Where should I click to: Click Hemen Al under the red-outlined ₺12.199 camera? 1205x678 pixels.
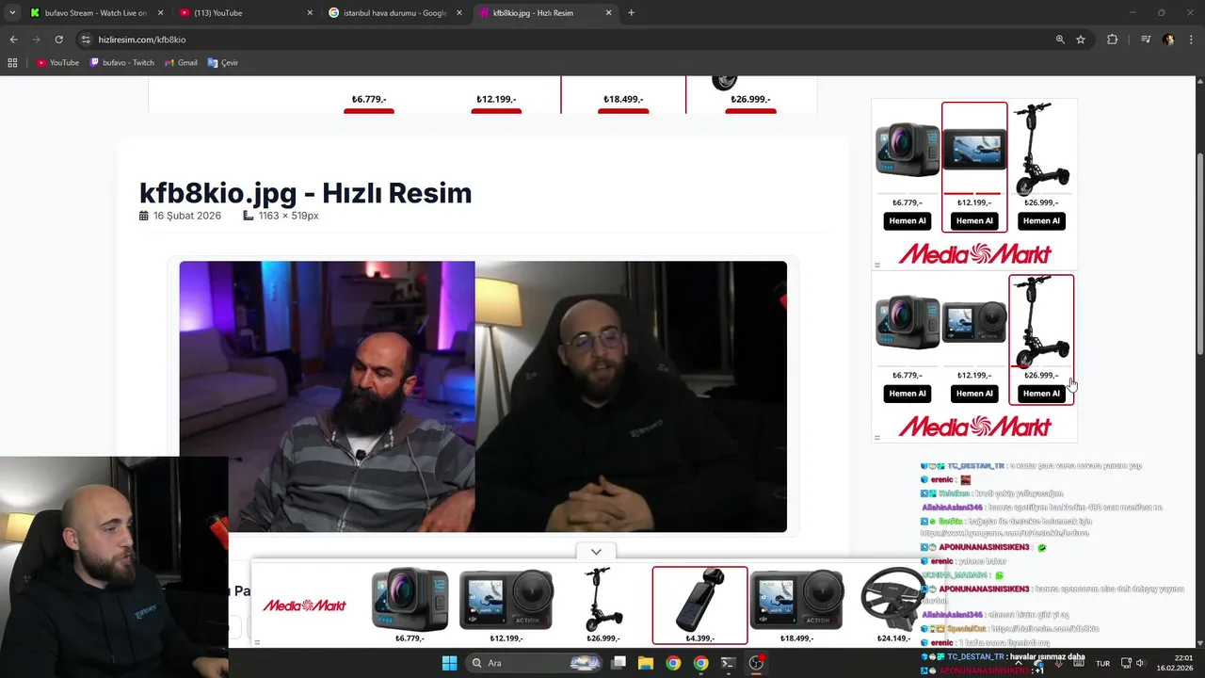coord(974,220)
